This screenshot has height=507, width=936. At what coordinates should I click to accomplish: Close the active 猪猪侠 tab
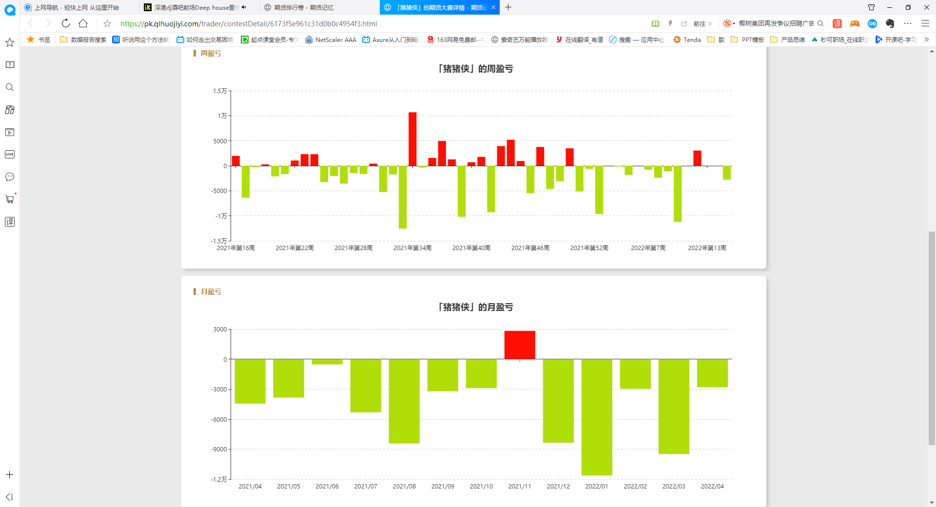tap(493, 7)
